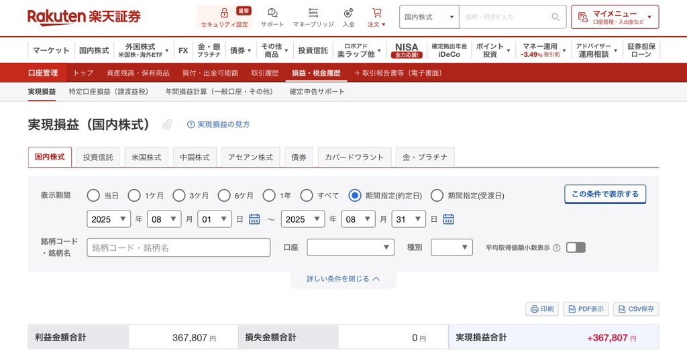Switch to 中国株式 tab
Screen dimensions: 687x358
coord(195,157)
